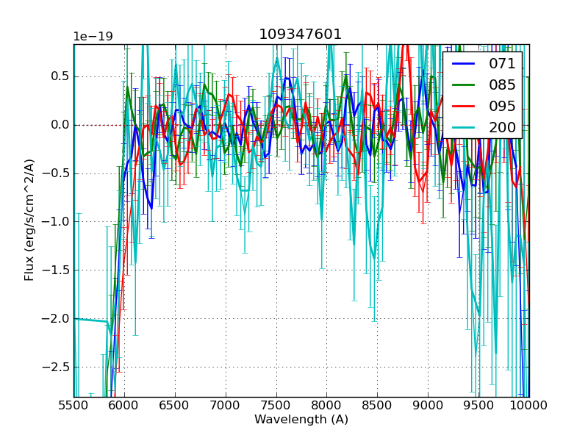Screen dimensions: 588x441
Task: Click the 10000 x-axis tick label
Action: pyautogui.click(x=529, y=405)
